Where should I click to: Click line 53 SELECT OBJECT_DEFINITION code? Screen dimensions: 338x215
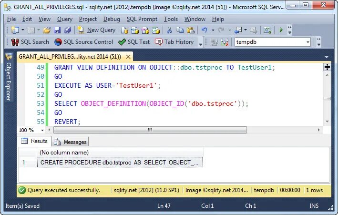click(x=151, y=104)
